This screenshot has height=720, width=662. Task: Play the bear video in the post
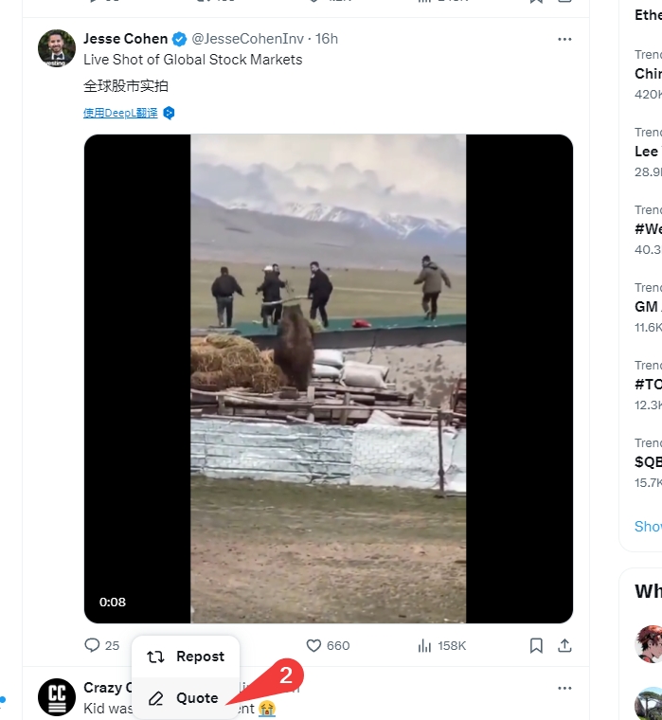[328, 378]
